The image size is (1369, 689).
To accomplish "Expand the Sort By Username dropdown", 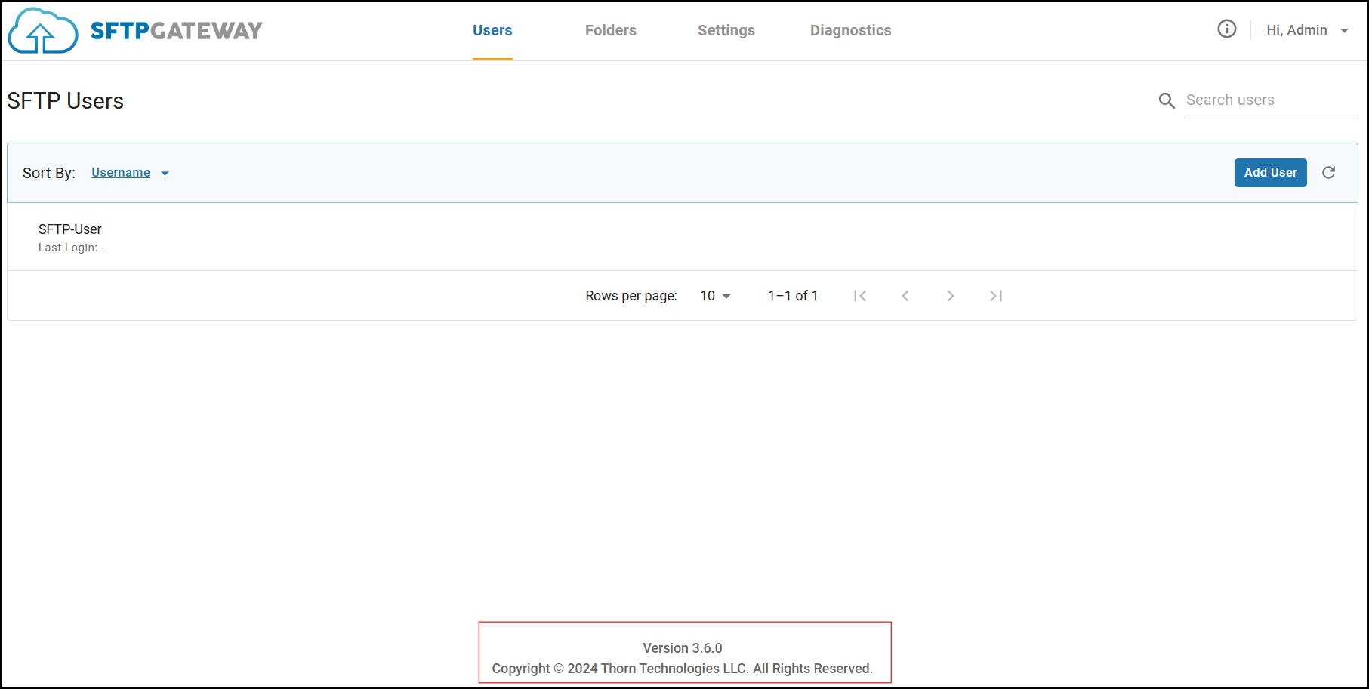I will coord(130,173).
